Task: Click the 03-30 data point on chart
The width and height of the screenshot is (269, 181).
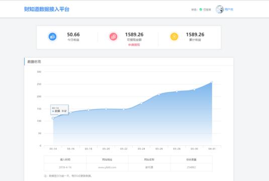Action: coord(194,89)
